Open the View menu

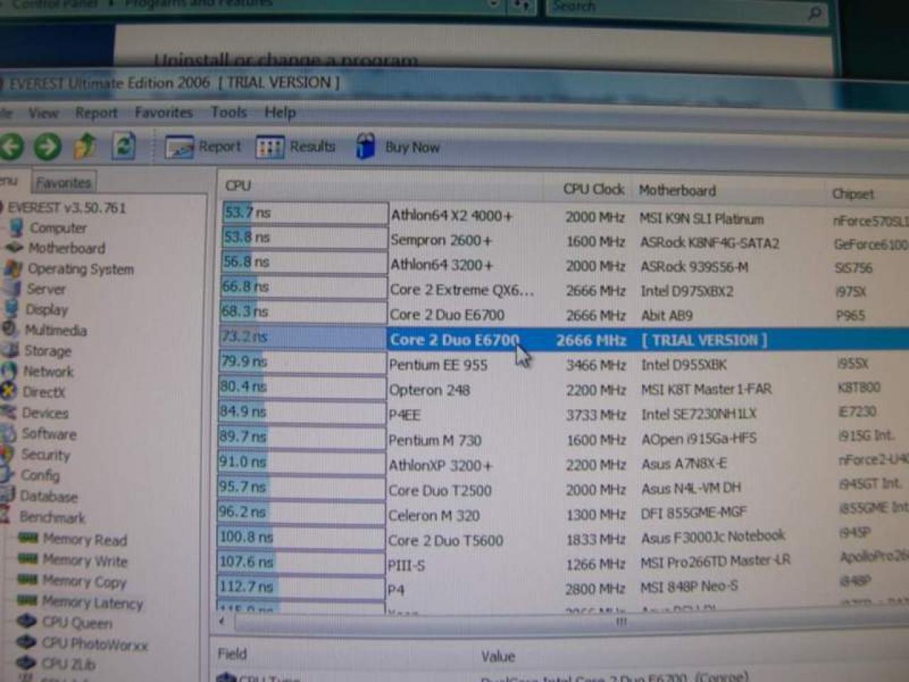tap(43, 113)
